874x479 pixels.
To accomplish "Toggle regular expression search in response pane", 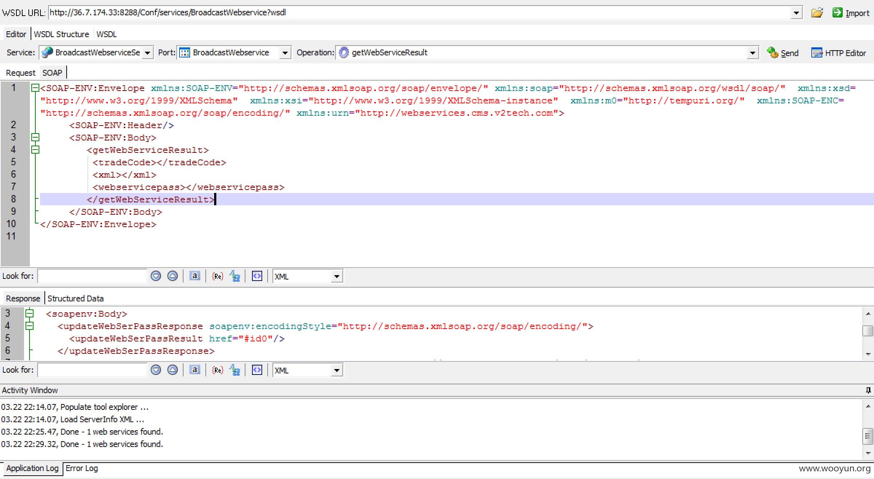I will [217, 370].
